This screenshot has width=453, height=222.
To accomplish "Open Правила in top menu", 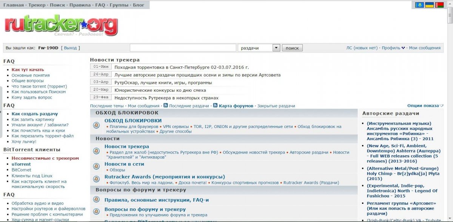I will (80, 5).
